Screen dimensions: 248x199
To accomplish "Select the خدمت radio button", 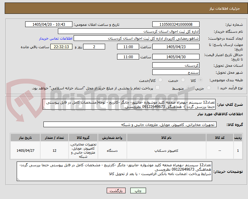I will point(183,80).
